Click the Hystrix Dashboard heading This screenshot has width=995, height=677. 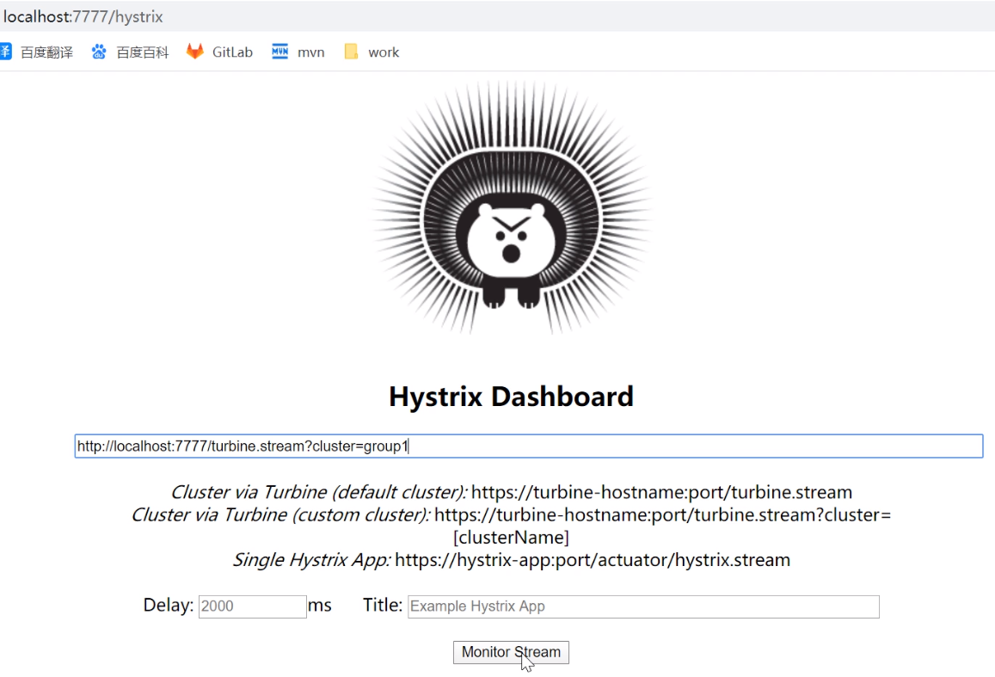[x=511, y=397]
